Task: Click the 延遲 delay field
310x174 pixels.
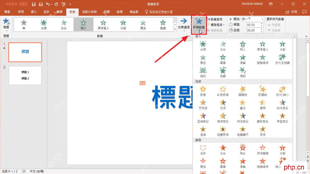Action: pos(253,30)
